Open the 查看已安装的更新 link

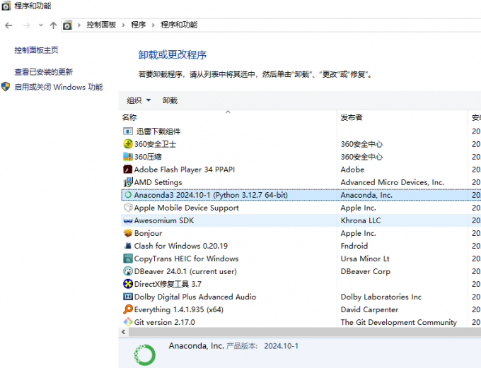[44, 72]
